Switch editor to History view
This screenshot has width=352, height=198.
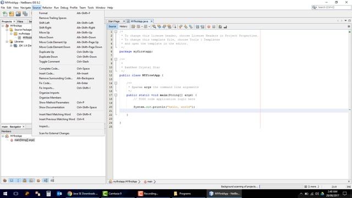[x=123, y=26]
